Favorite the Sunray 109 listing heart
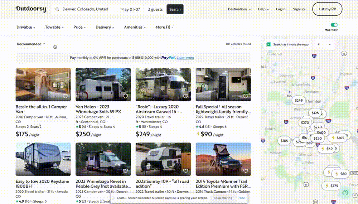 tap(185, 171)
